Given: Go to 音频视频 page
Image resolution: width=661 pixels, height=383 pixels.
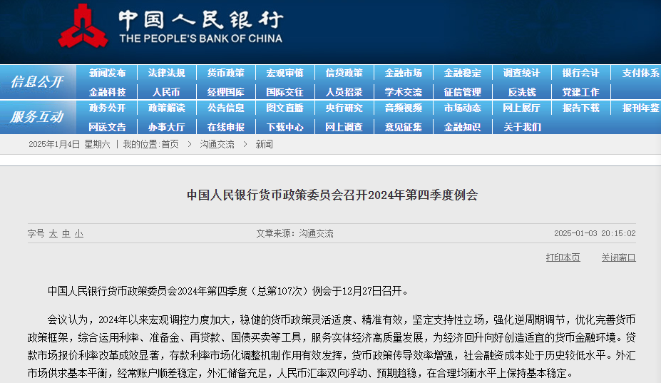Looking at the screenshot, I should point(403,108).
